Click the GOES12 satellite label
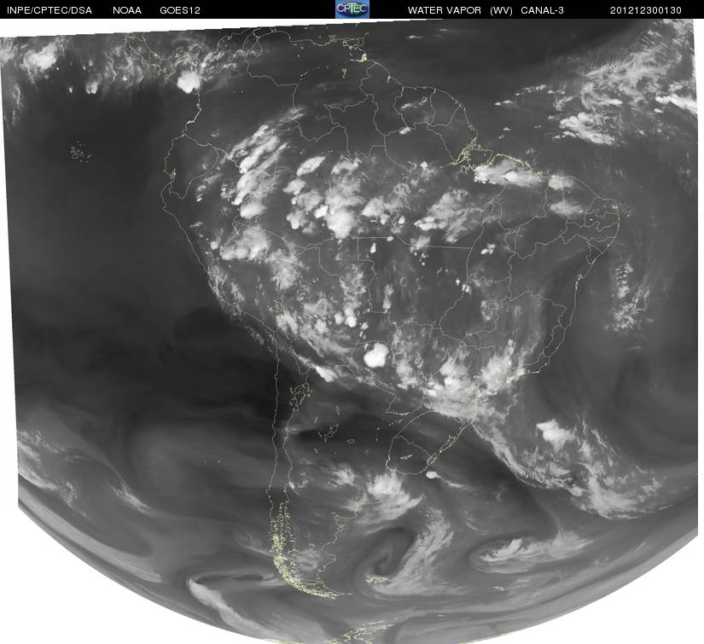704x644 pixels. tap(180, 10)
